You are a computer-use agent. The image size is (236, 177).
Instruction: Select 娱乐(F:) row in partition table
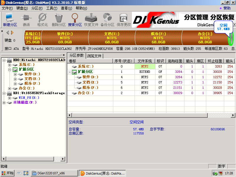coord(151,88)
